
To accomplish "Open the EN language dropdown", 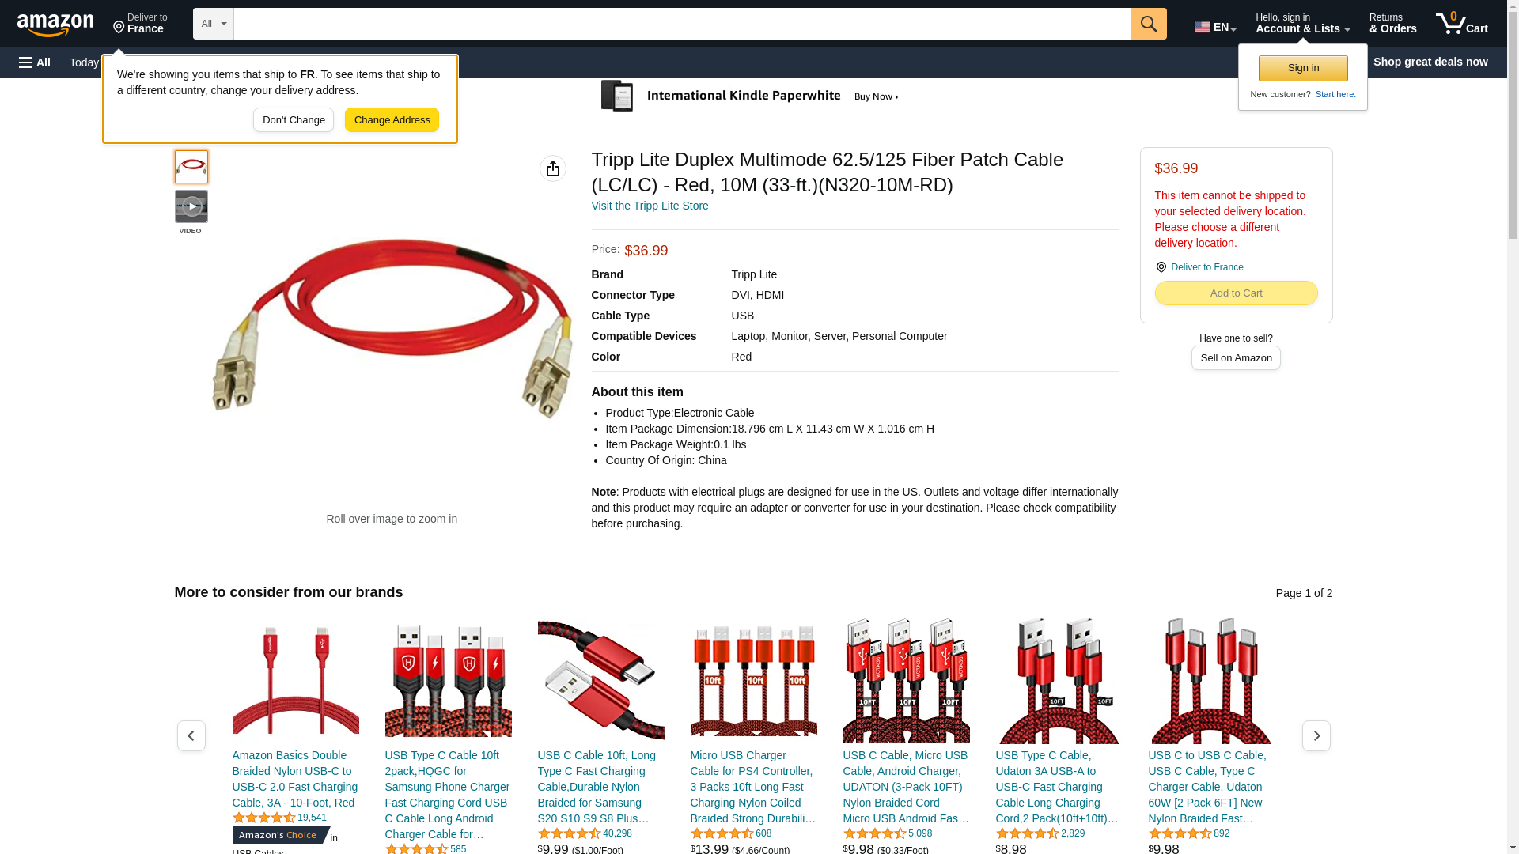I will click(x=1215, y=27).
